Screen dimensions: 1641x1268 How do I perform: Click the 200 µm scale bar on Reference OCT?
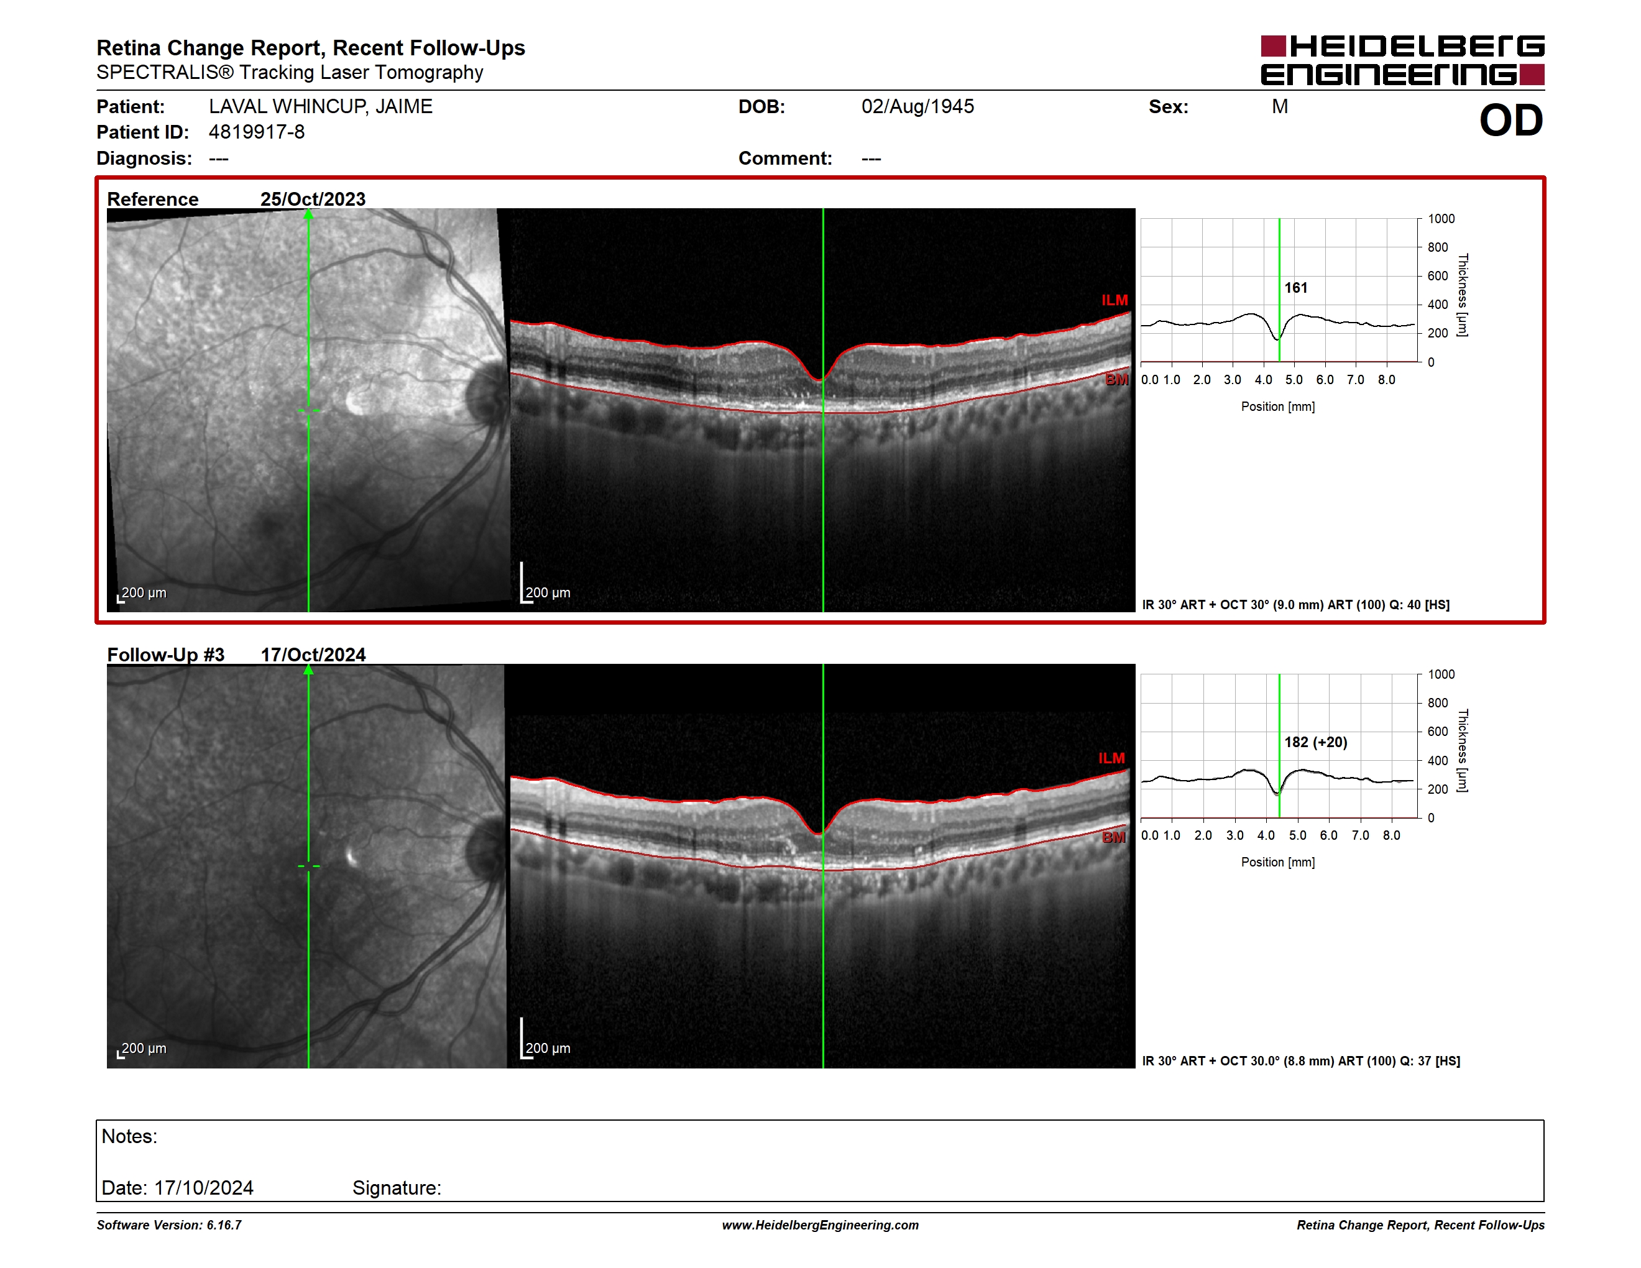[546, 583]
